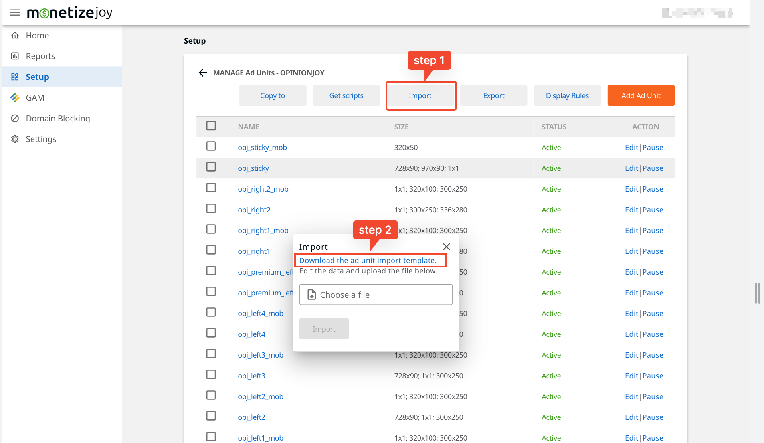
Task: Pause the opj_sticky ad unit
Action: [x=653, y=168]
